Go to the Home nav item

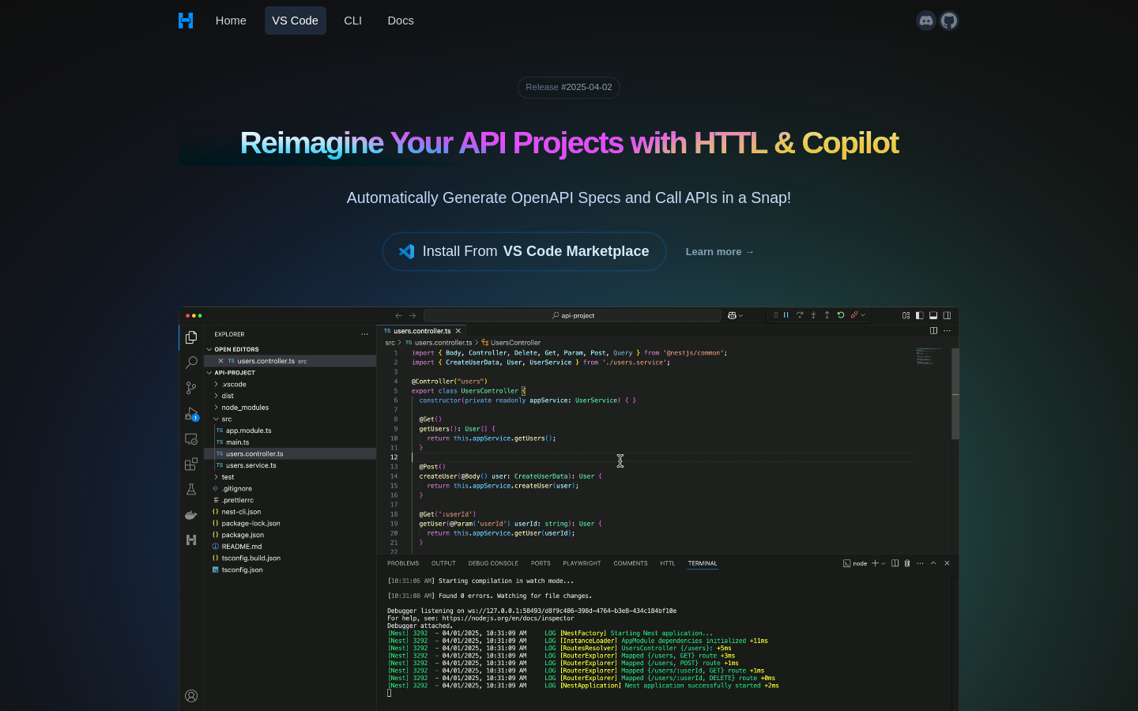231,21
